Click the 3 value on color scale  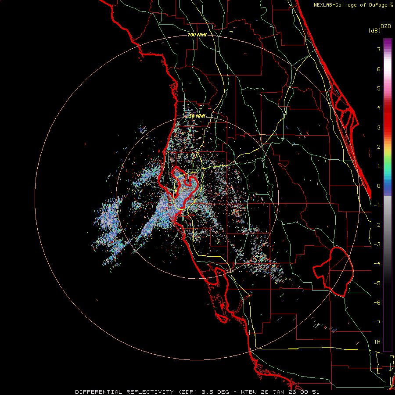379,127
